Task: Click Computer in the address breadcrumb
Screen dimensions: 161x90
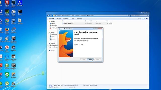Action: [x=59, y=15]
